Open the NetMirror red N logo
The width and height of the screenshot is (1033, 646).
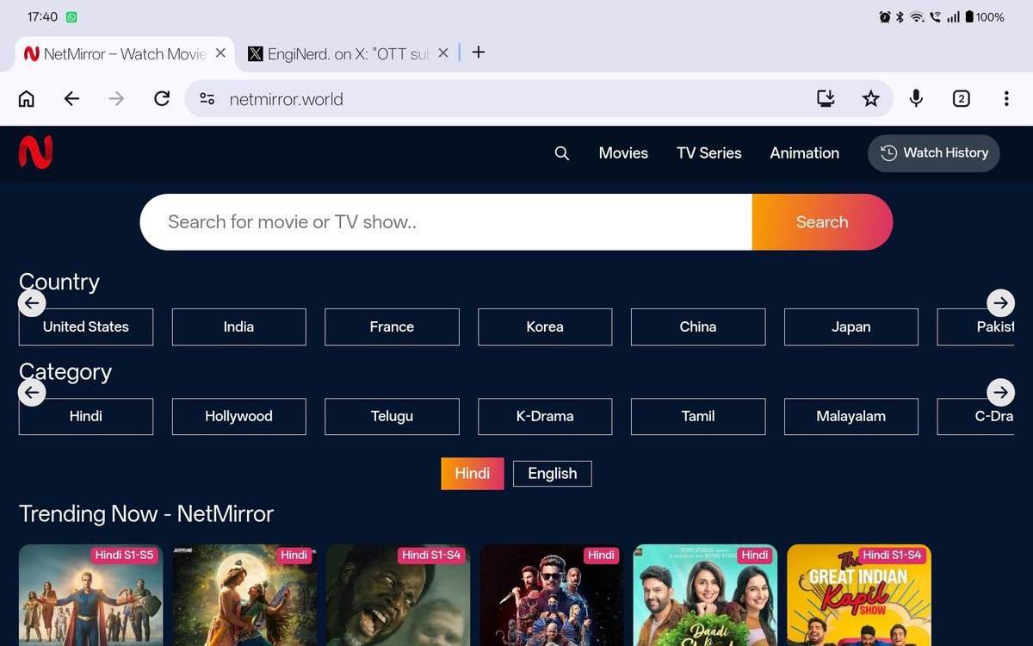36,152
